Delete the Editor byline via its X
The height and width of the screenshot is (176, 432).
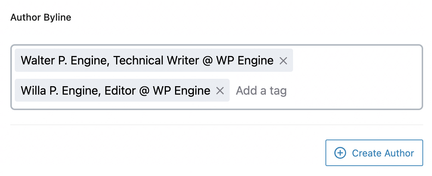click(x=220, y=91)
